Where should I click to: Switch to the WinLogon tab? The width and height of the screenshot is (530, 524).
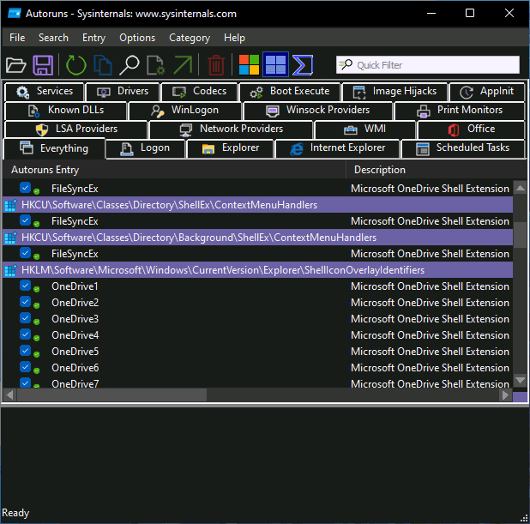[x=185, y=111]
